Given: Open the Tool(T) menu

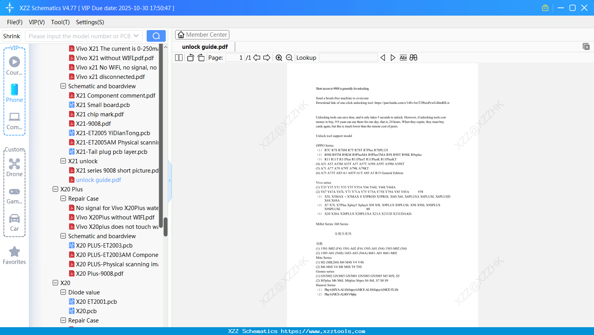Looking at the screenshot, I should pyautogui.click(x=60, y=22).
